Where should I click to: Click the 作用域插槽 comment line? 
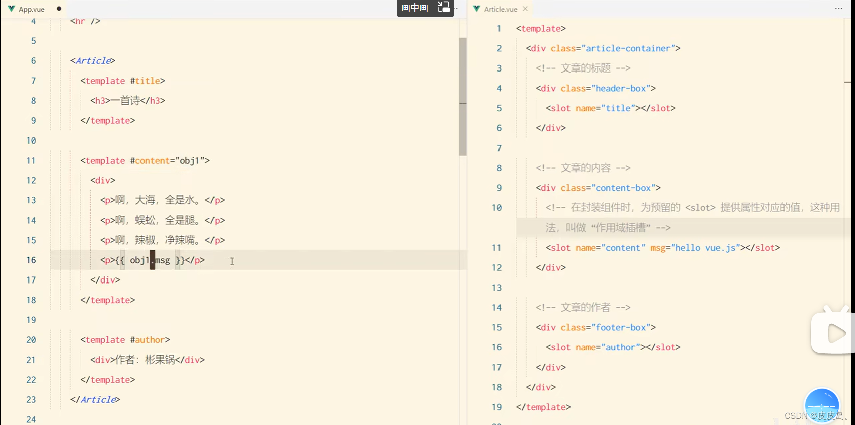click(x=693, y=218)
